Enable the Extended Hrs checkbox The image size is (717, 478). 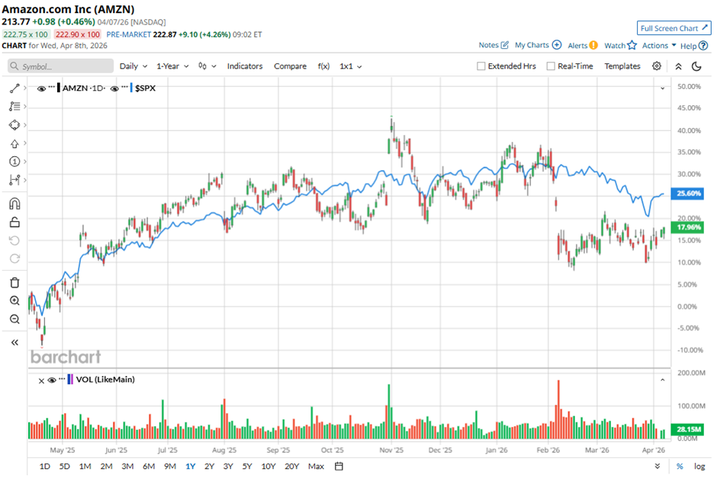[x=481, y=66]
